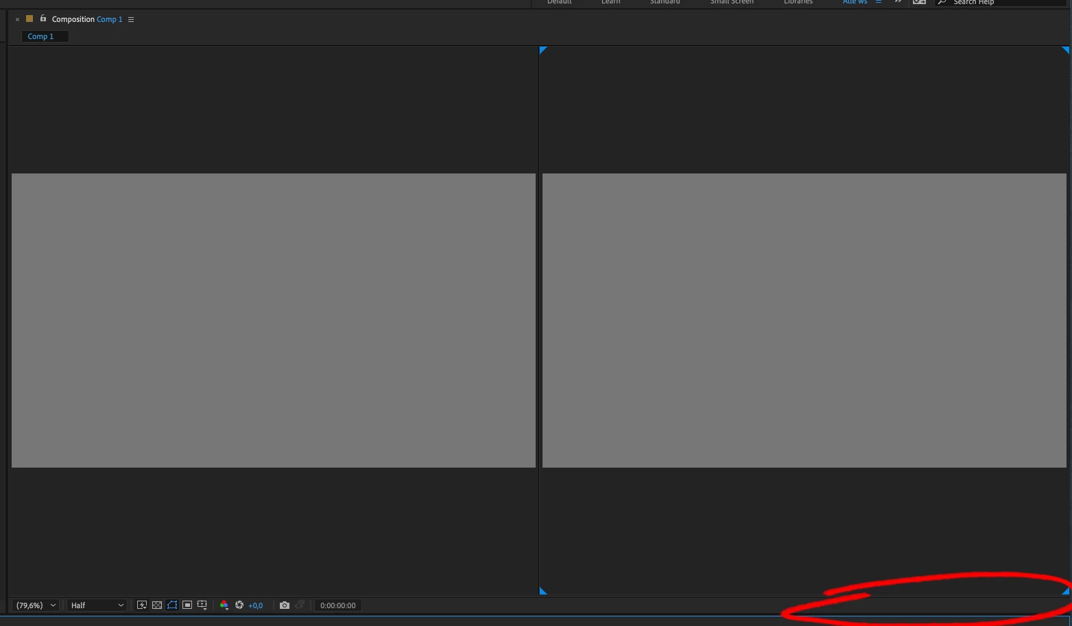Screen dimensions: 1072x626
Task: Click the 0:00:00:00 preview time field
Action: [338, 605]
